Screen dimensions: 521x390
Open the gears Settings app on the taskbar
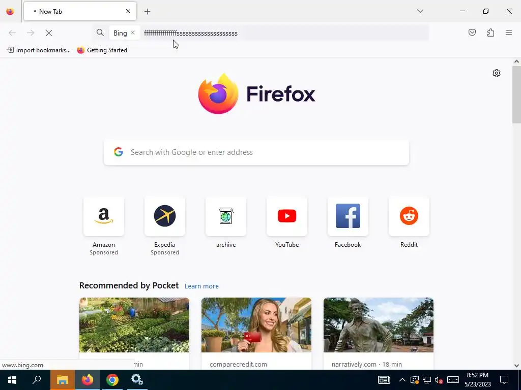point(137,380)
